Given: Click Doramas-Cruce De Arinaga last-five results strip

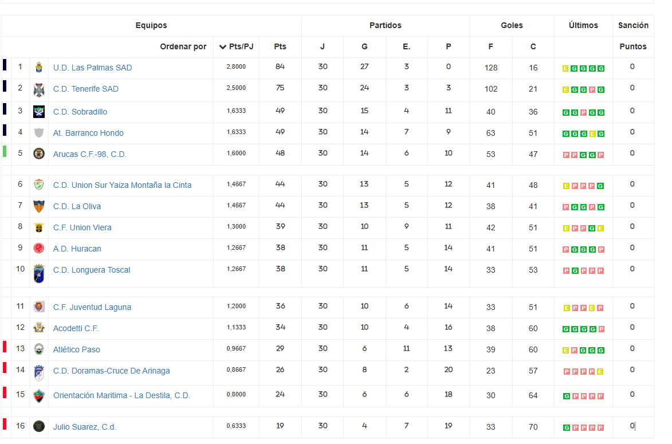Looking at the screenshot, I should click(x=583, y=372).
